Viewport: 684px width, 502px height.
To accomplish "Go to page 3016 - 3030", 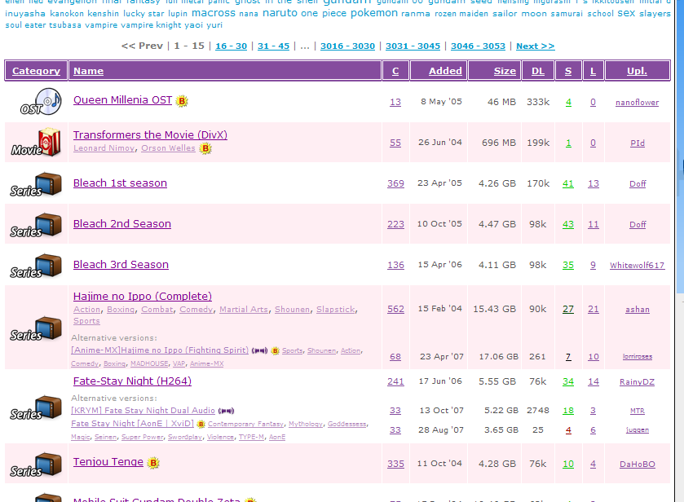I will pyautogui.click(x=347, y=46).
